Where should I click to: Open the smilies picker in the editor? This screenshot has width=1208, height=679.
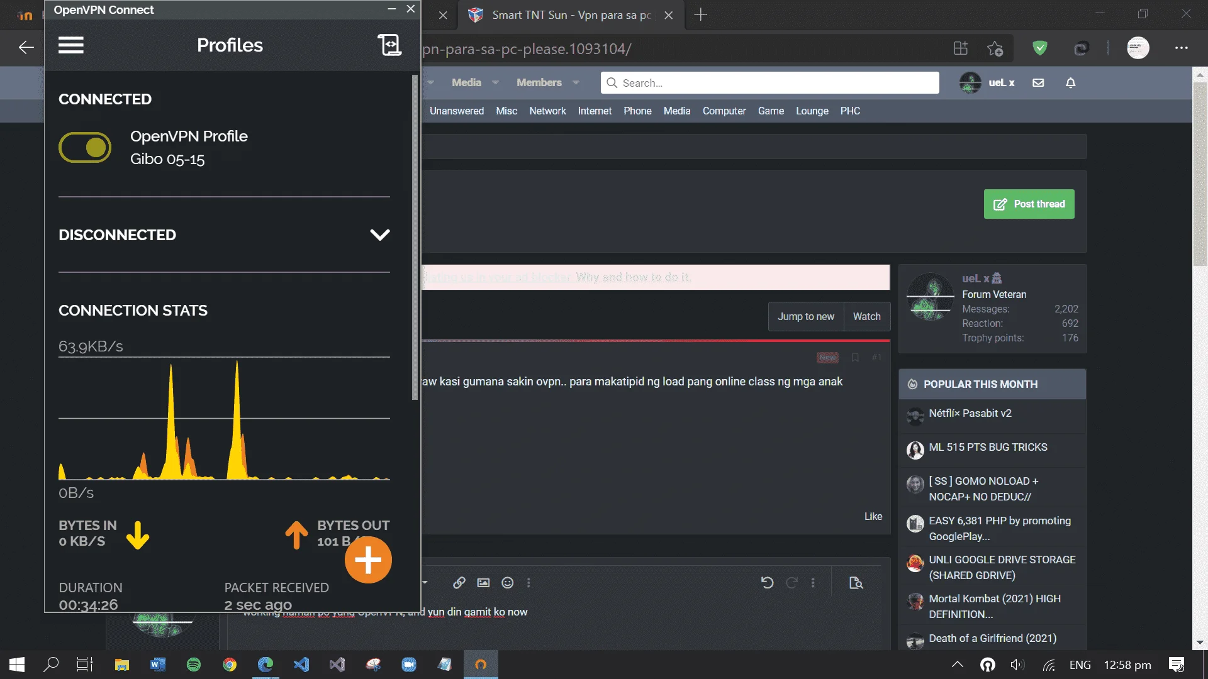507,583
